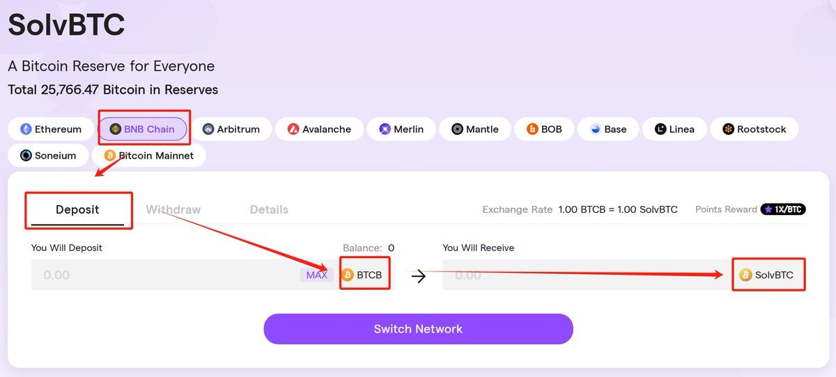Open the Details tab
The image size is (836, 377).
click(x=269, y=209)
